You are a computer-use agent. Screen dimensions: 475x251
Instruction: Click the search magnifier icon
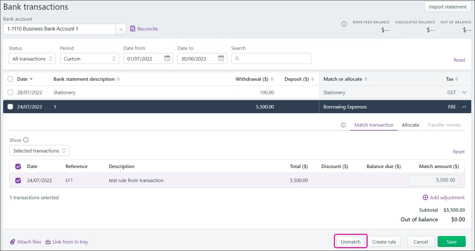click(237, 59)
